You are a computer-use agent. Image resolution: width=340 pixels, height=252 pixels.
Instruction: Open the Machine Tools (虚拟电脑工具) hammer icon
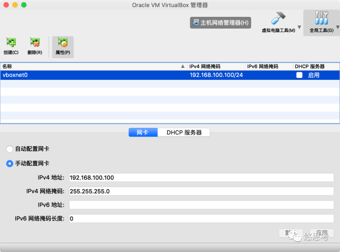(278, 18)
